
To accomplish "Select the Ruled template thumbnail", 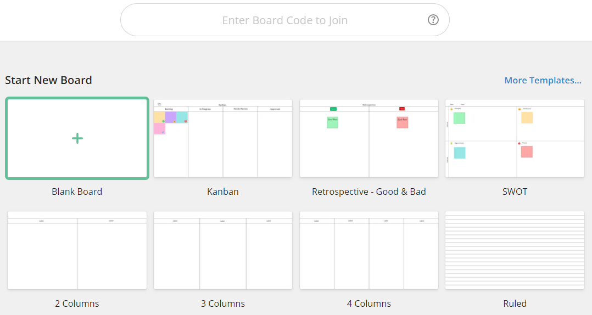I will [x=515, y=250].
